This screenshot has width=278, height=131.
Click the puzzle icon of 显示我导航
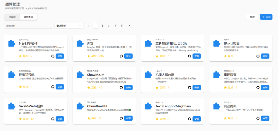(12, 75)
